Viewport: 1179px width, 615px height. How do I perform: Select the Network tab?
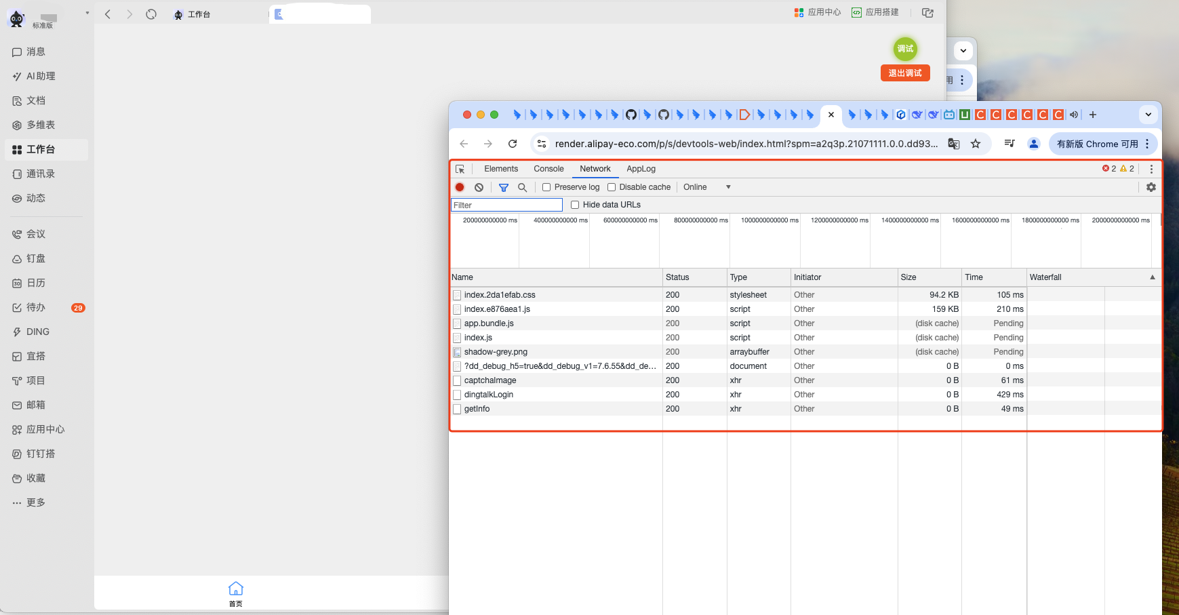[x=595, y=169]
